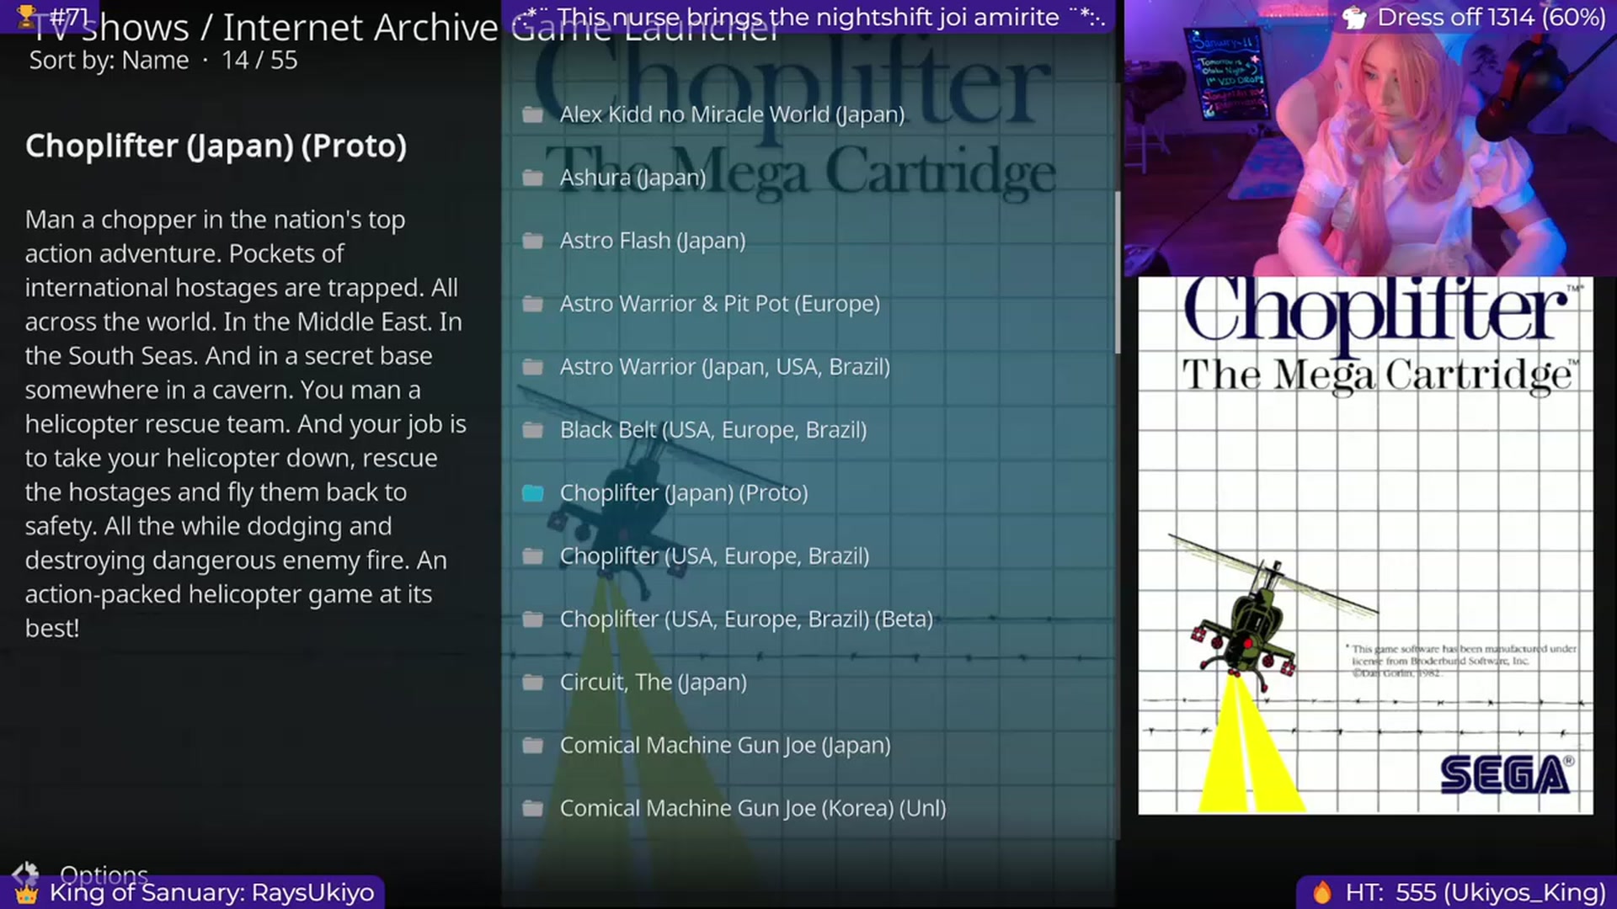Click the Dress off 1314 goal bar
This screenshot has height=909, width=1617.
coord(1474,18)
